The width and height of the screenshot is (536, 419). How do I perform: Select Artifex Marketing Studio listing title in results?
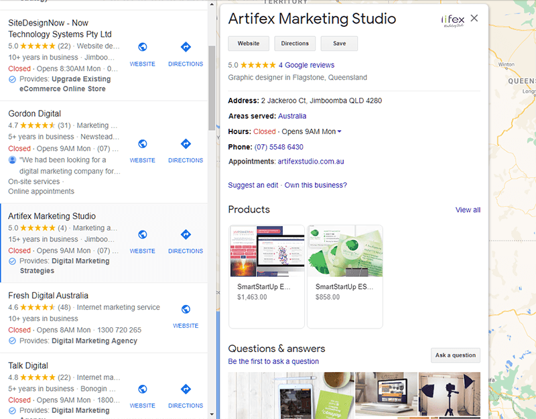(52, 216)
